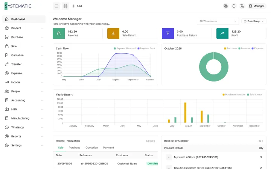The width and height of the screenshot is (271, 169).
Task: Click the HRM badge icon
Action: (7, 109)
